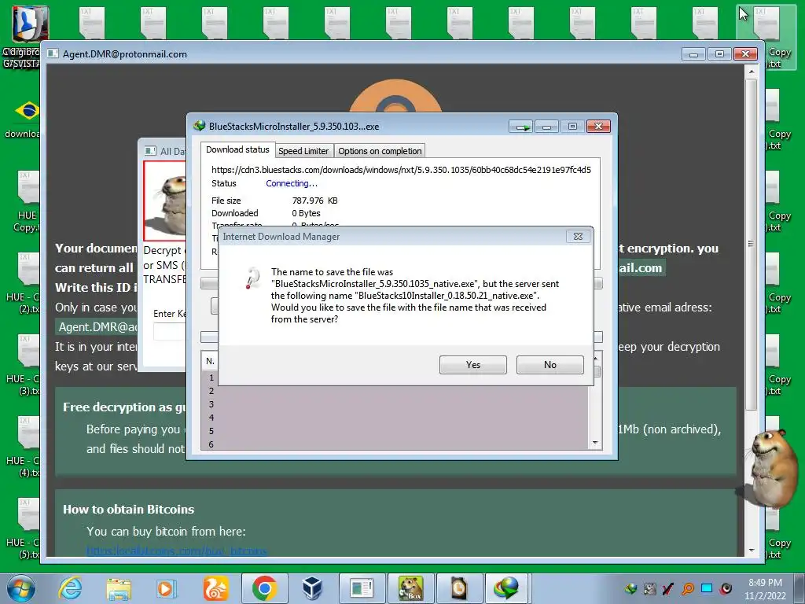Open the localbitcoins buy bitcoins link
Viewport: 805px width, 604px height.
[x=177, y=551]
